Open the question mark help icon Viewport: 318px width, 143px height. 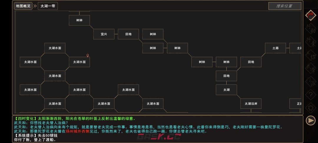tap(310, 95)
